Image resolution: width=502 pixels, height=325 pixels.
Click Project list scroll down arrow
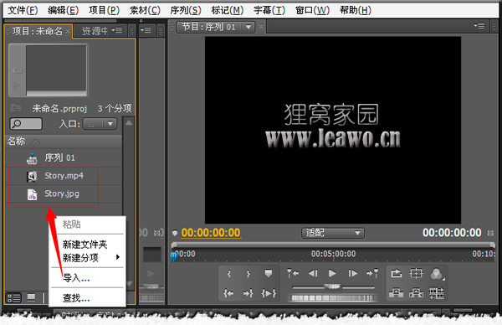(x=130, y=284)
